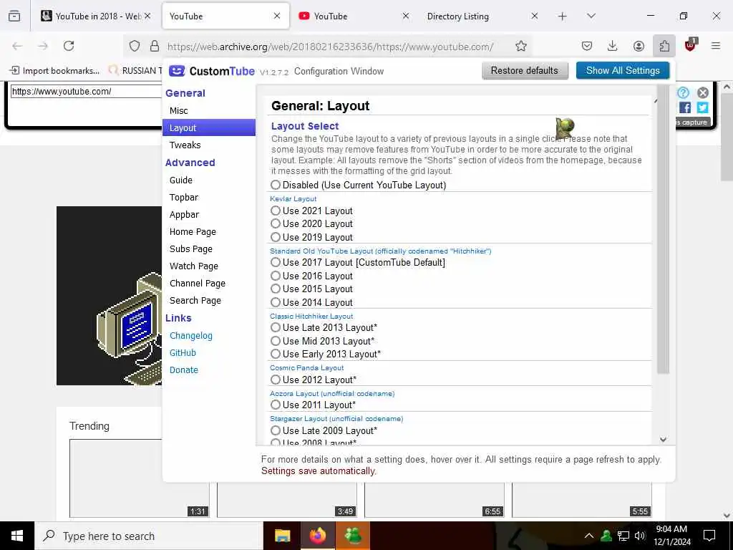733x550 pixels.
Task: Switch to Firefox on the taskbar
Action: click(x=318, y=536)
